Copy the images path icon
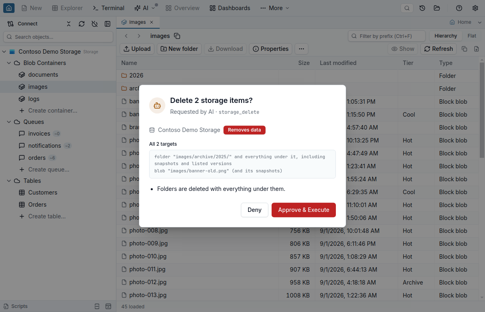The width and height of the screenshot is (485, 312). [177, 36]
